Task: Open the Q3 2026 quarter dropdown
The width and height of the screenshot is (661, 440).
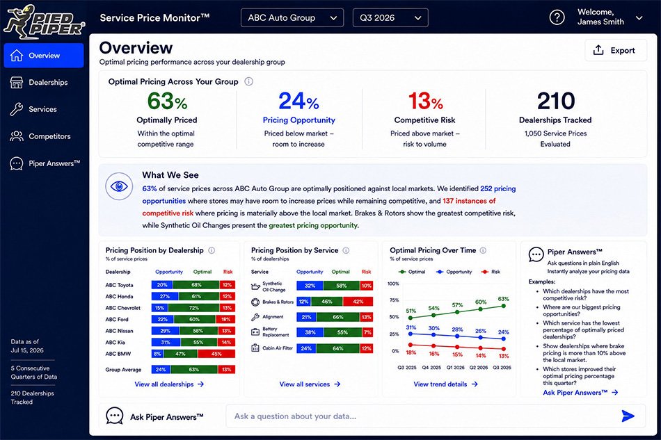Action: [390, 17]
